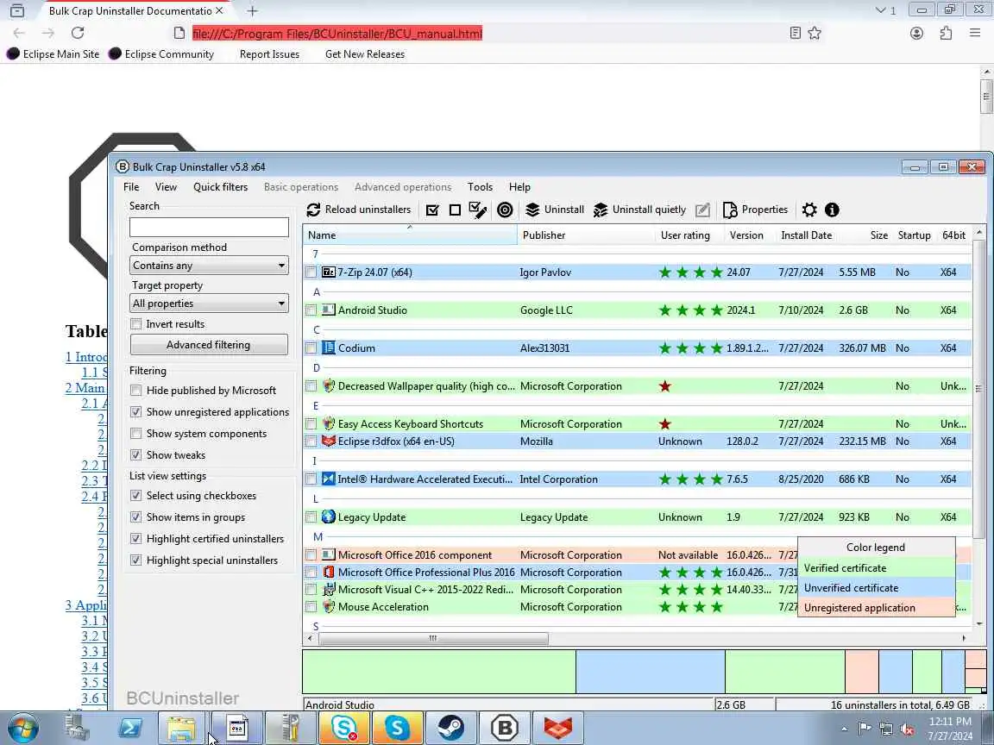Image resolution: width=994 pixels, height=745 pixels.
Task: Reload the browser page
Action: (78, 33)
